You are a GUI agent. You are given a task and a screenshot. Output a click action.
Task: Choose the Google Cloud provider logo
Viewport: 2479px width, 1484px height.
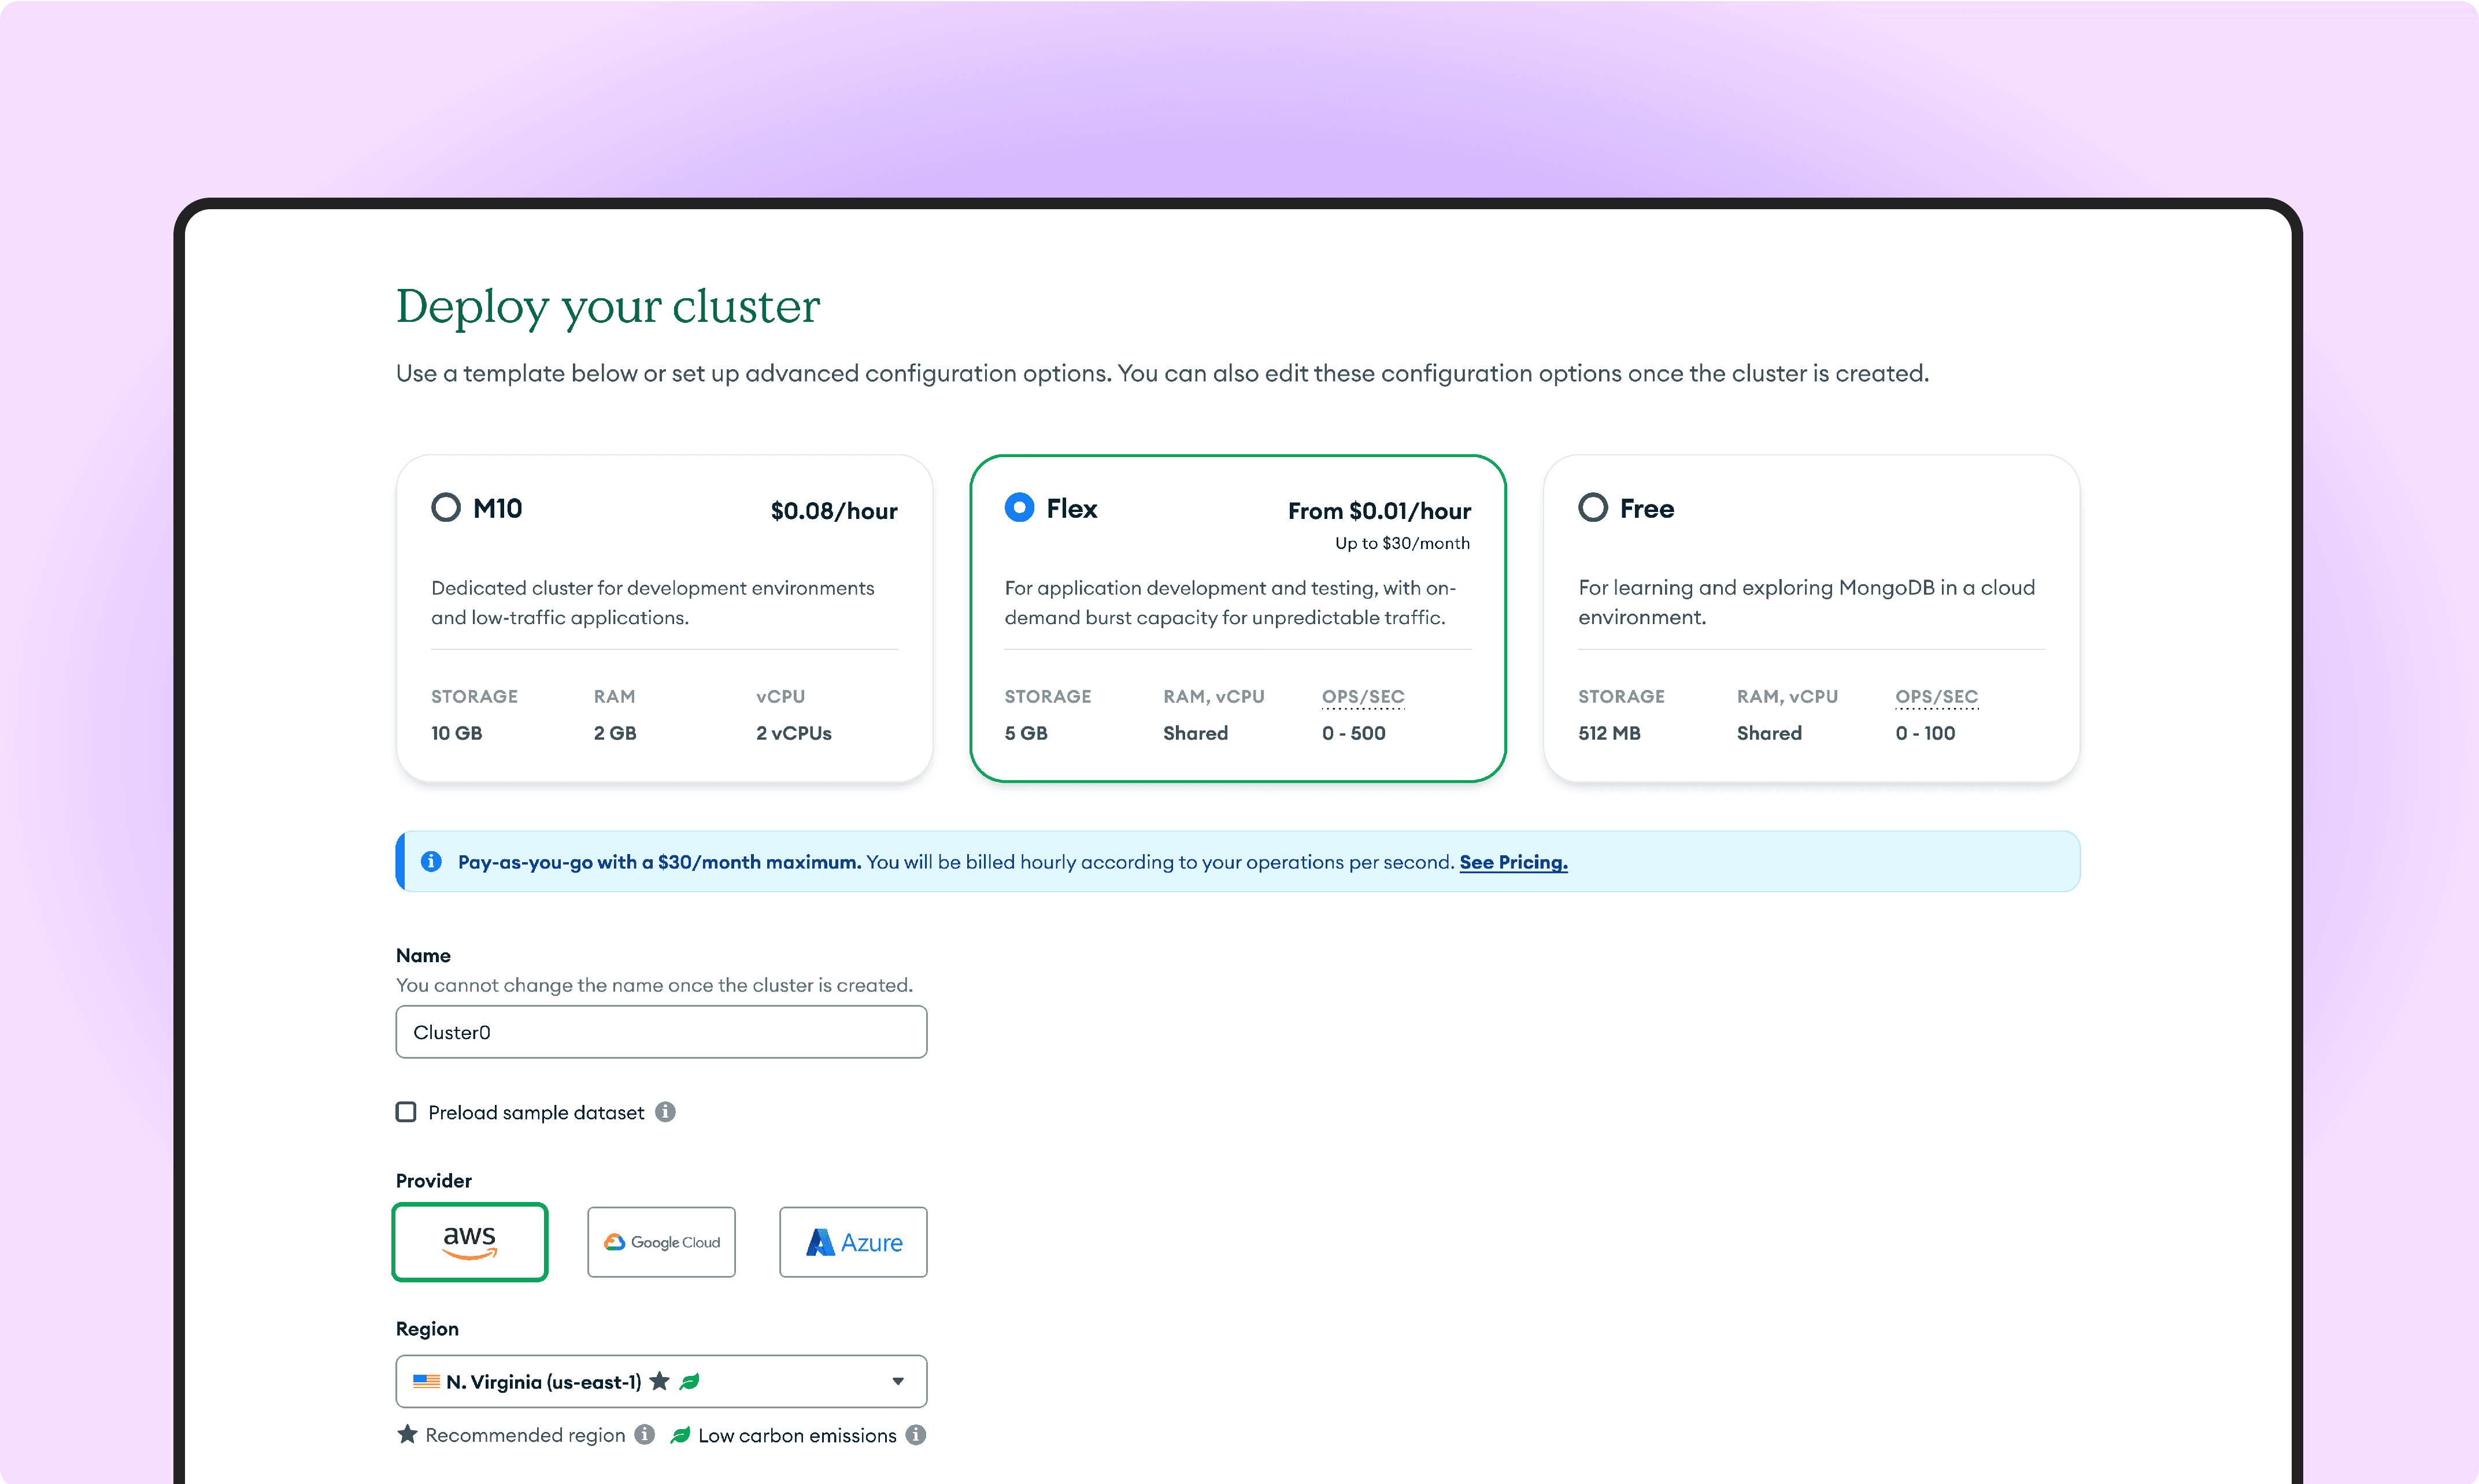[661, 1241]
